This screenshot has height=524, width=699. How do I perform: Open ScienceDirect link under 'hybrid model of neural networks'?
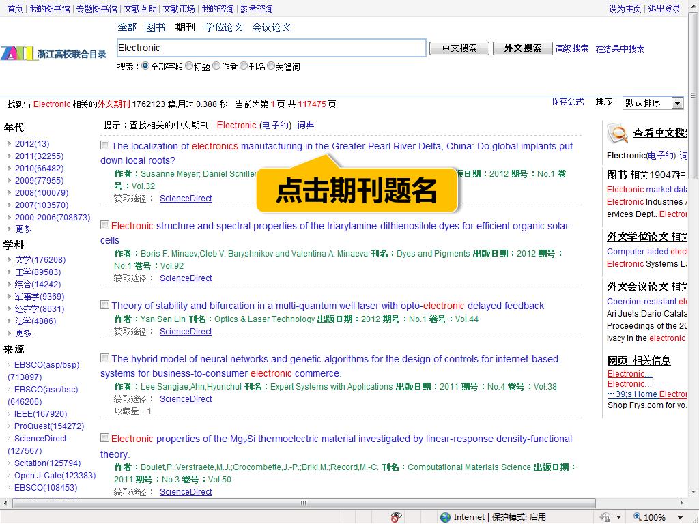tap(186, 398)
